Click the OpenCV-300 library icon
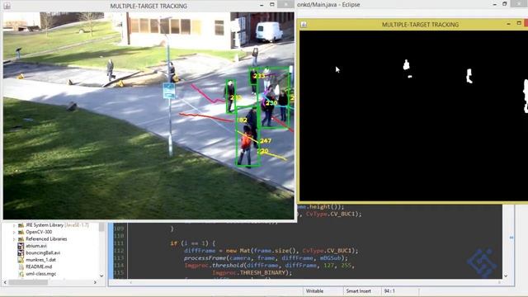528x297 pixels. tap(21, 232)
